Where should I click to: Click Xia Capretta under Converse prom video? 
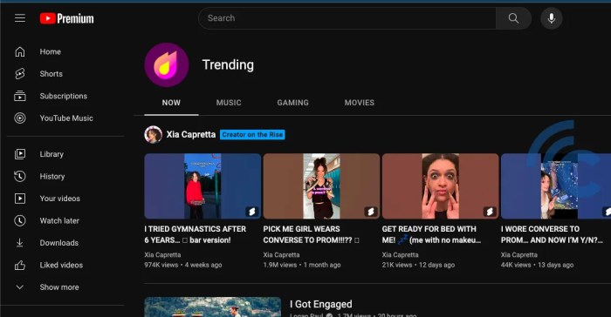[x=519, y=255]
